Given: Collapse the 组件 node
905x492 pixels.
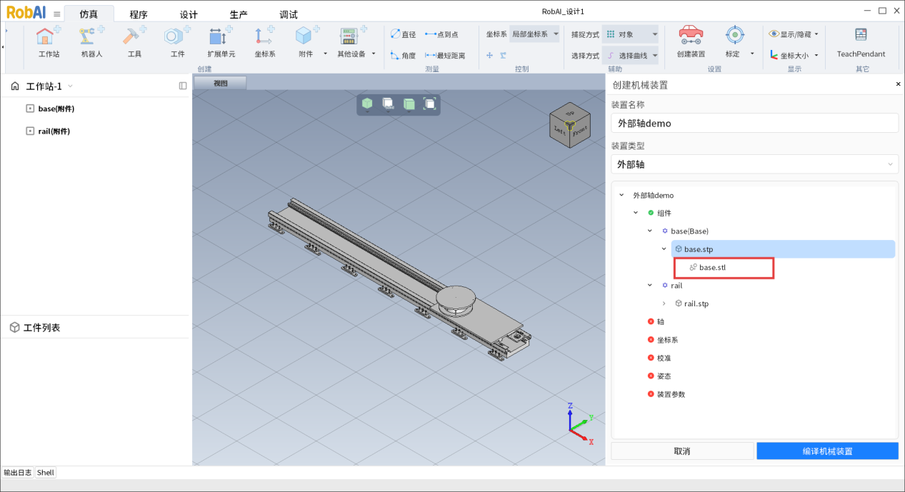Looking at the screenshot, I should pyautogui.click(x=636, y=213).
